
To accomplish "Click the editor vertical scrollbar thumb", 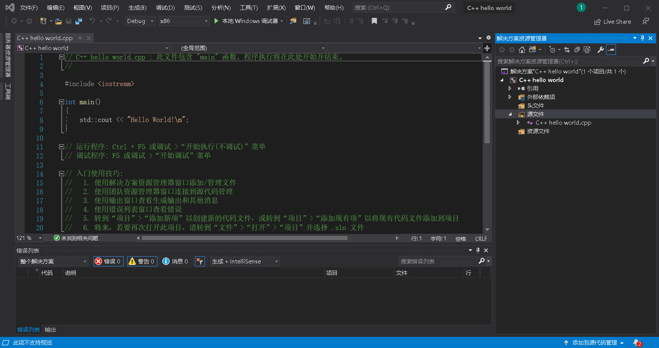I will click(487, 102).
